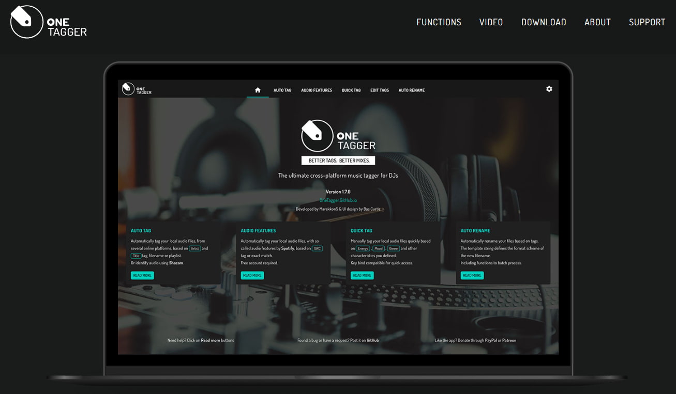Select the AUTO RENAME tab
This screenshot has width=676, height=394.
412,90
